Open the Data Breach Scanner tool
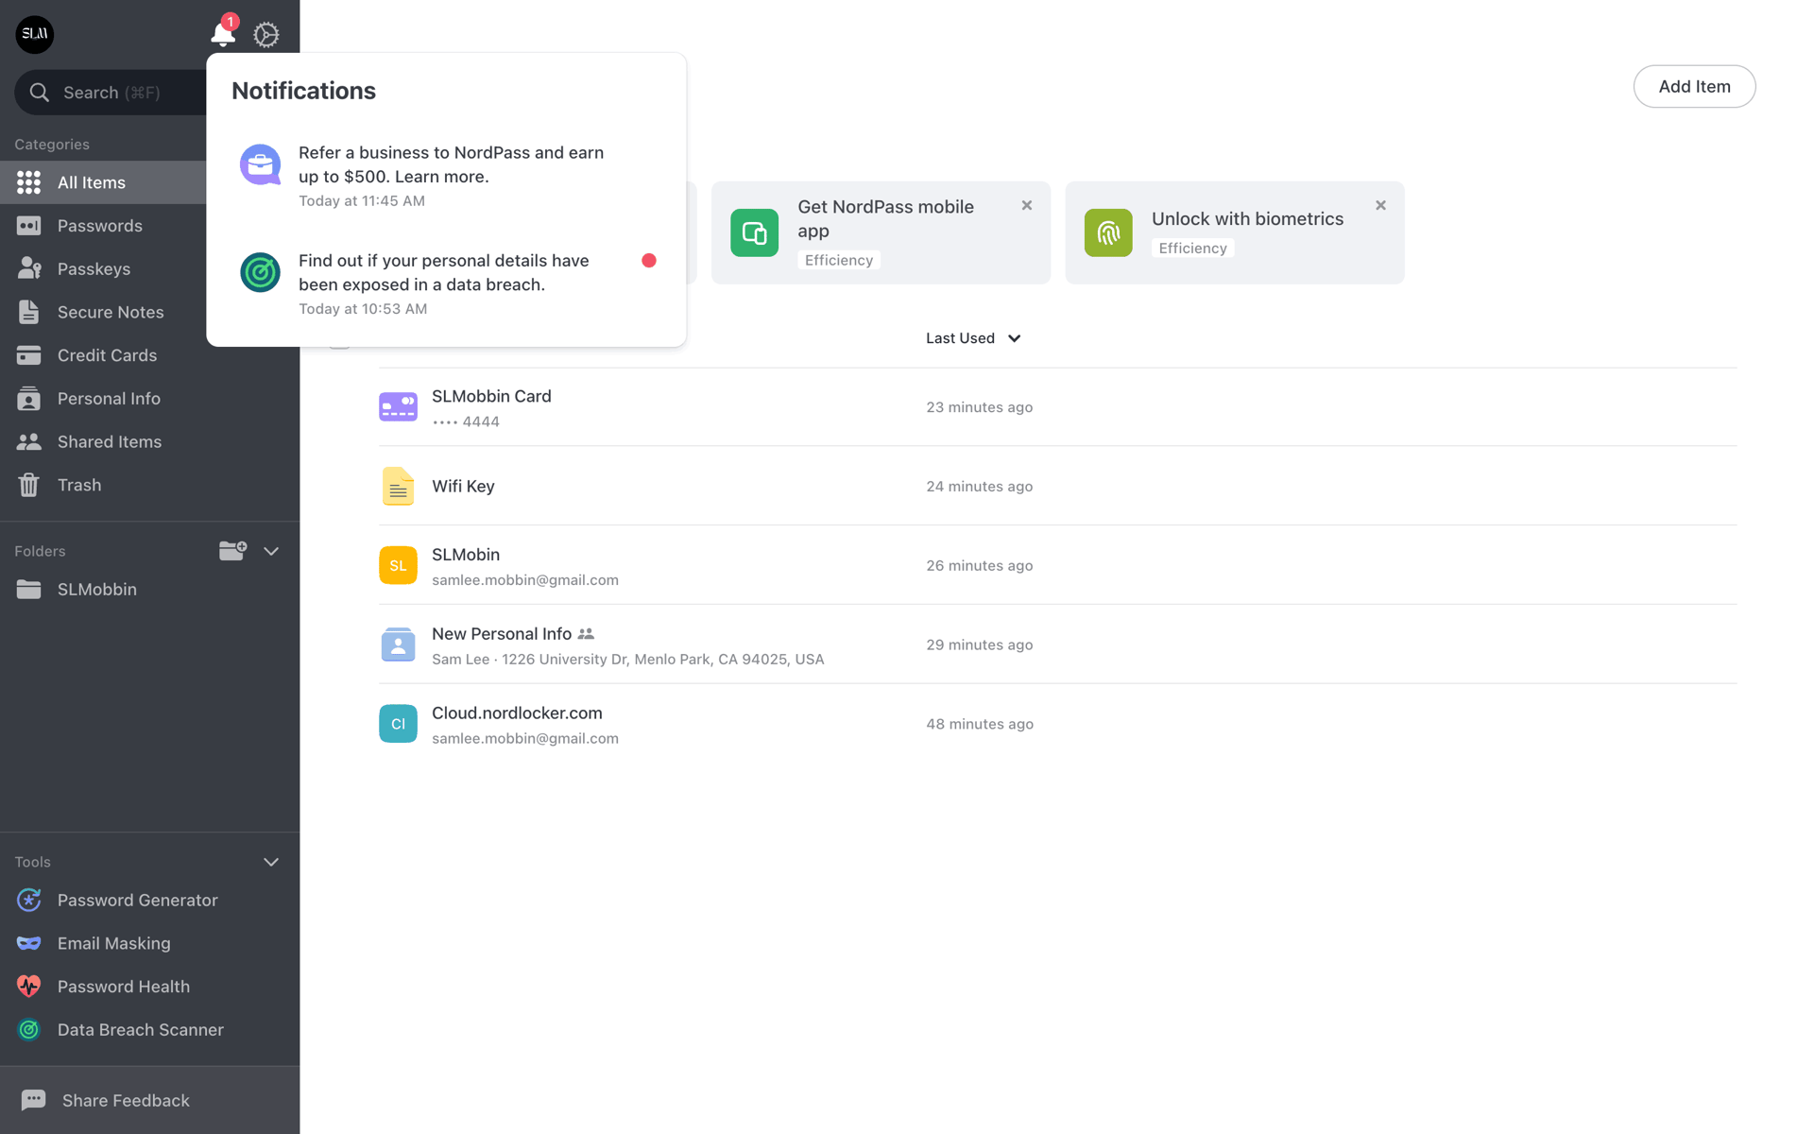 [x=149, y=1030]
